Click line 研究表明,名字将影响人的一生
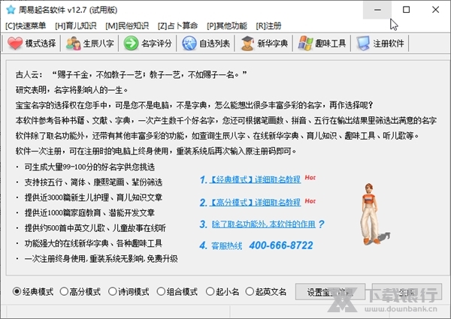 tap(71, 90)
